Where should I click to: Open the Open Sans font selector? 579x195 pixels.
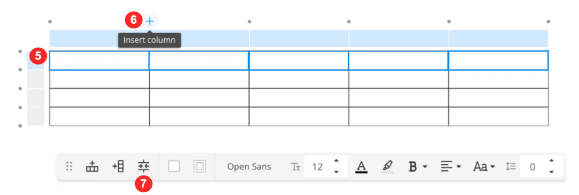tap(249, 167)
